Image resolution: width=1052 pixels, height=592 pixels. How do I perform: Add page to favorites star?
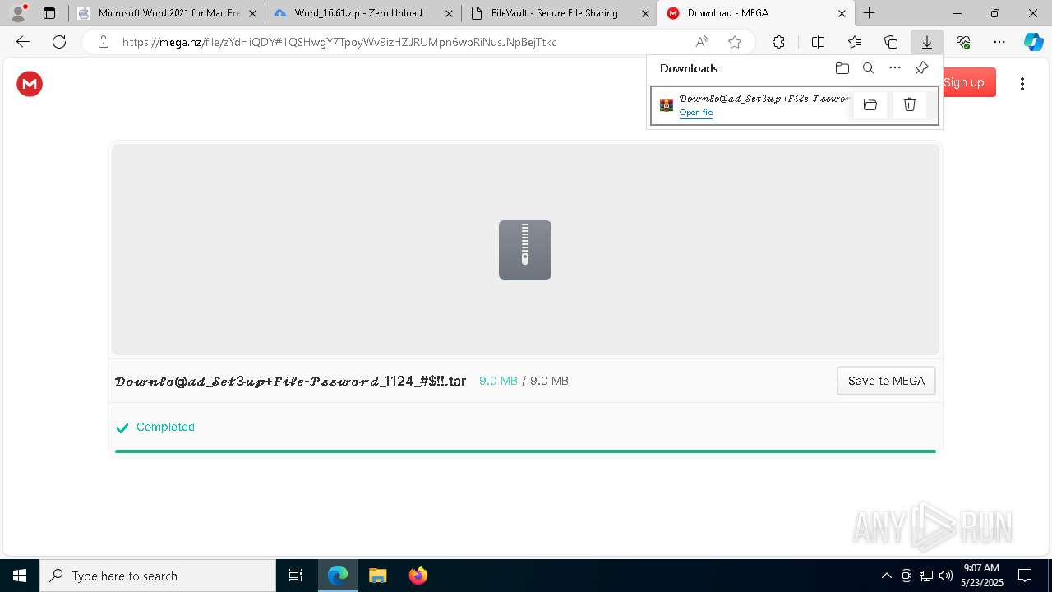735,42
